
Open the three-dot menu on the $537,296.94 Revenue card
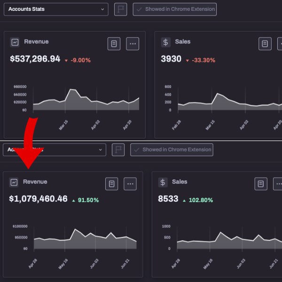(133, 44)
